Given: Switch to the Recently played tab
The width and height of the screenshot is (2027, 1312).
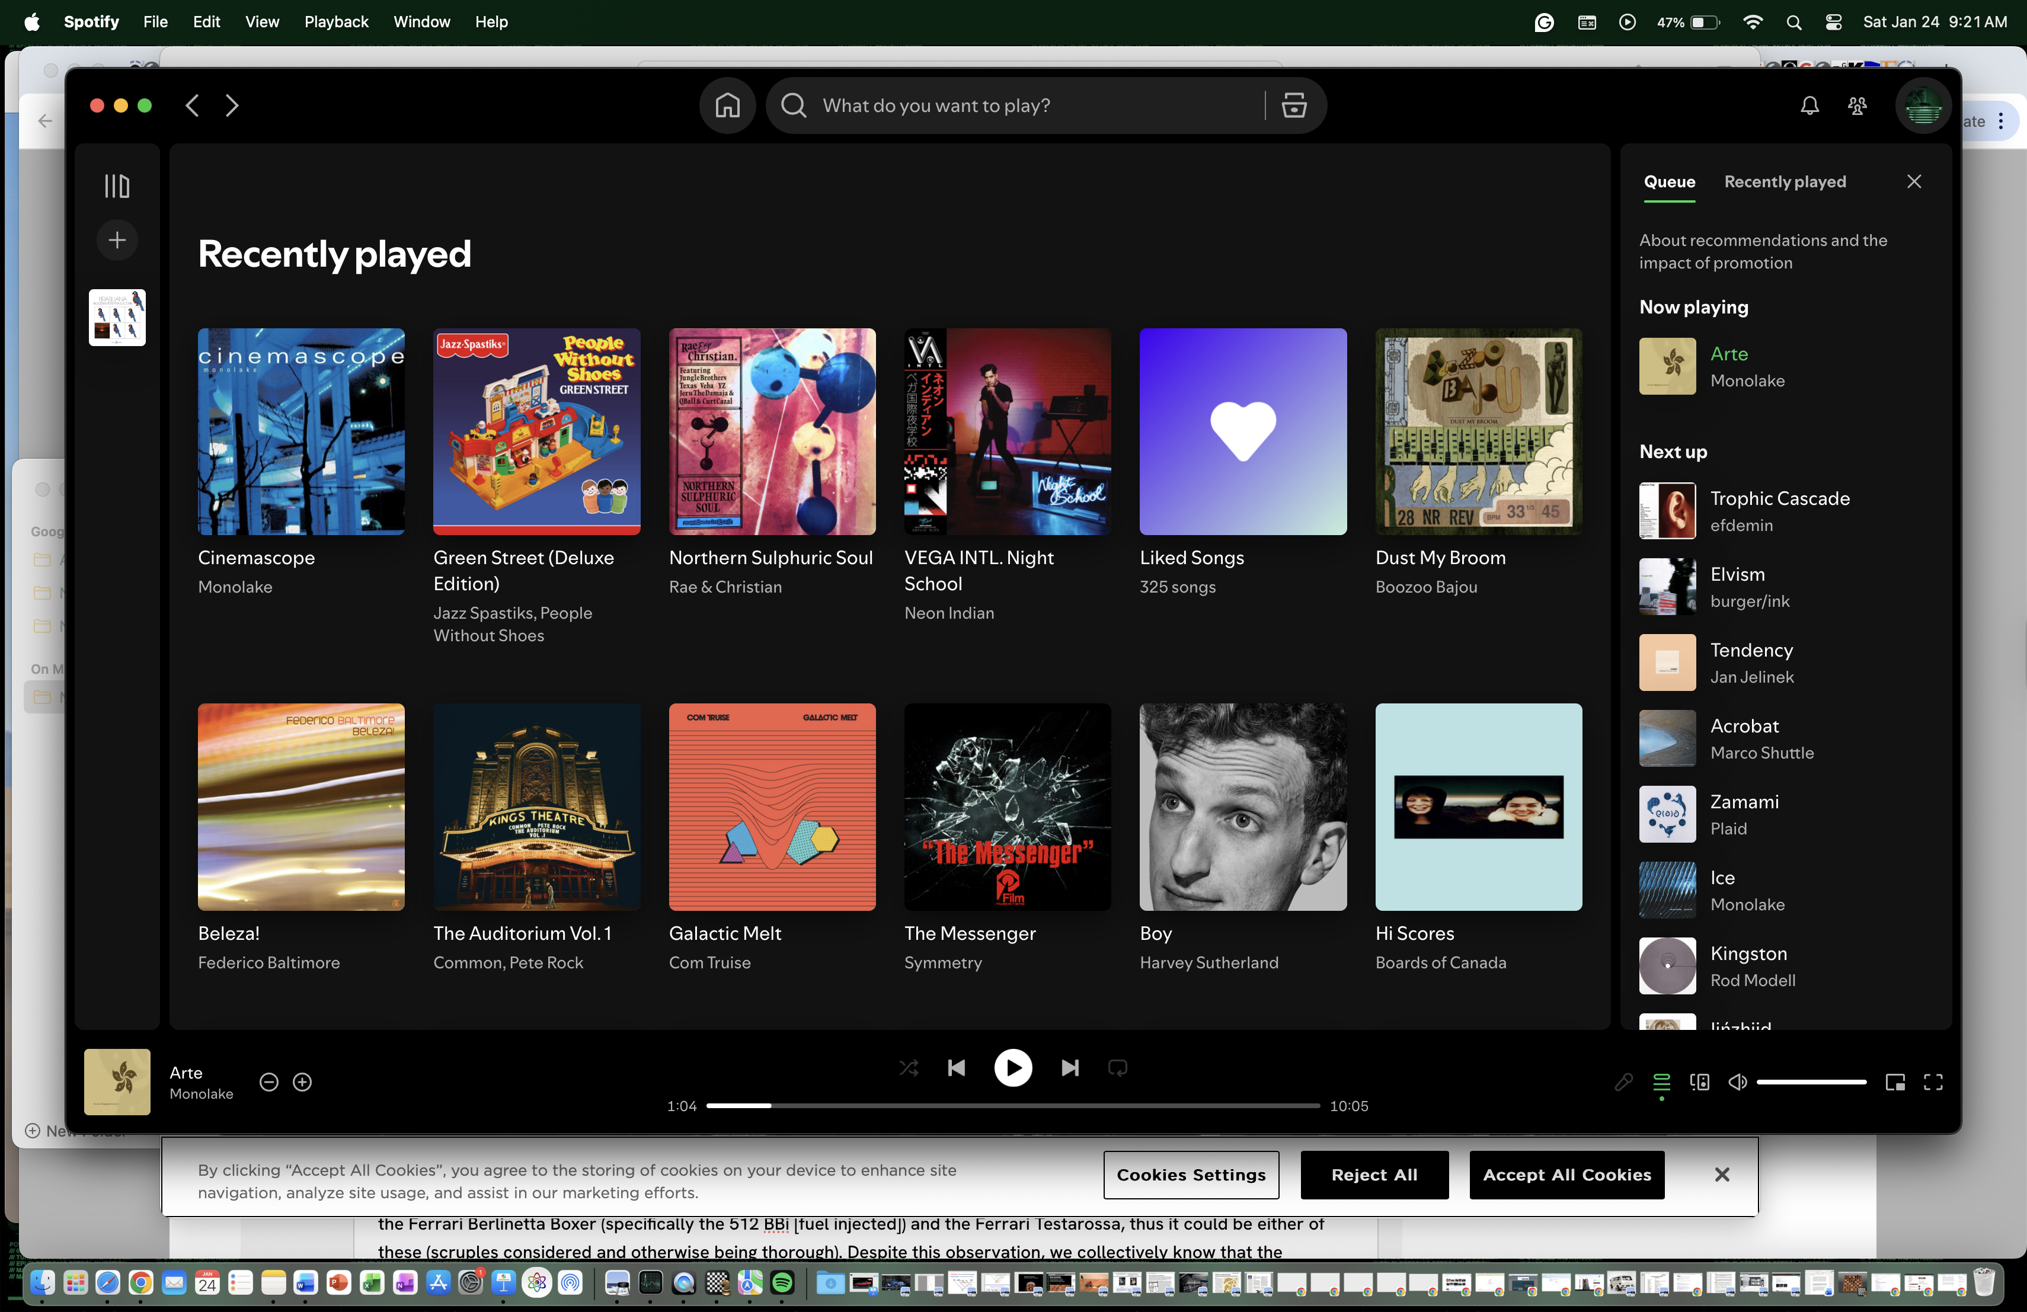Looking at the screenshot, I should click(1785, 181).
